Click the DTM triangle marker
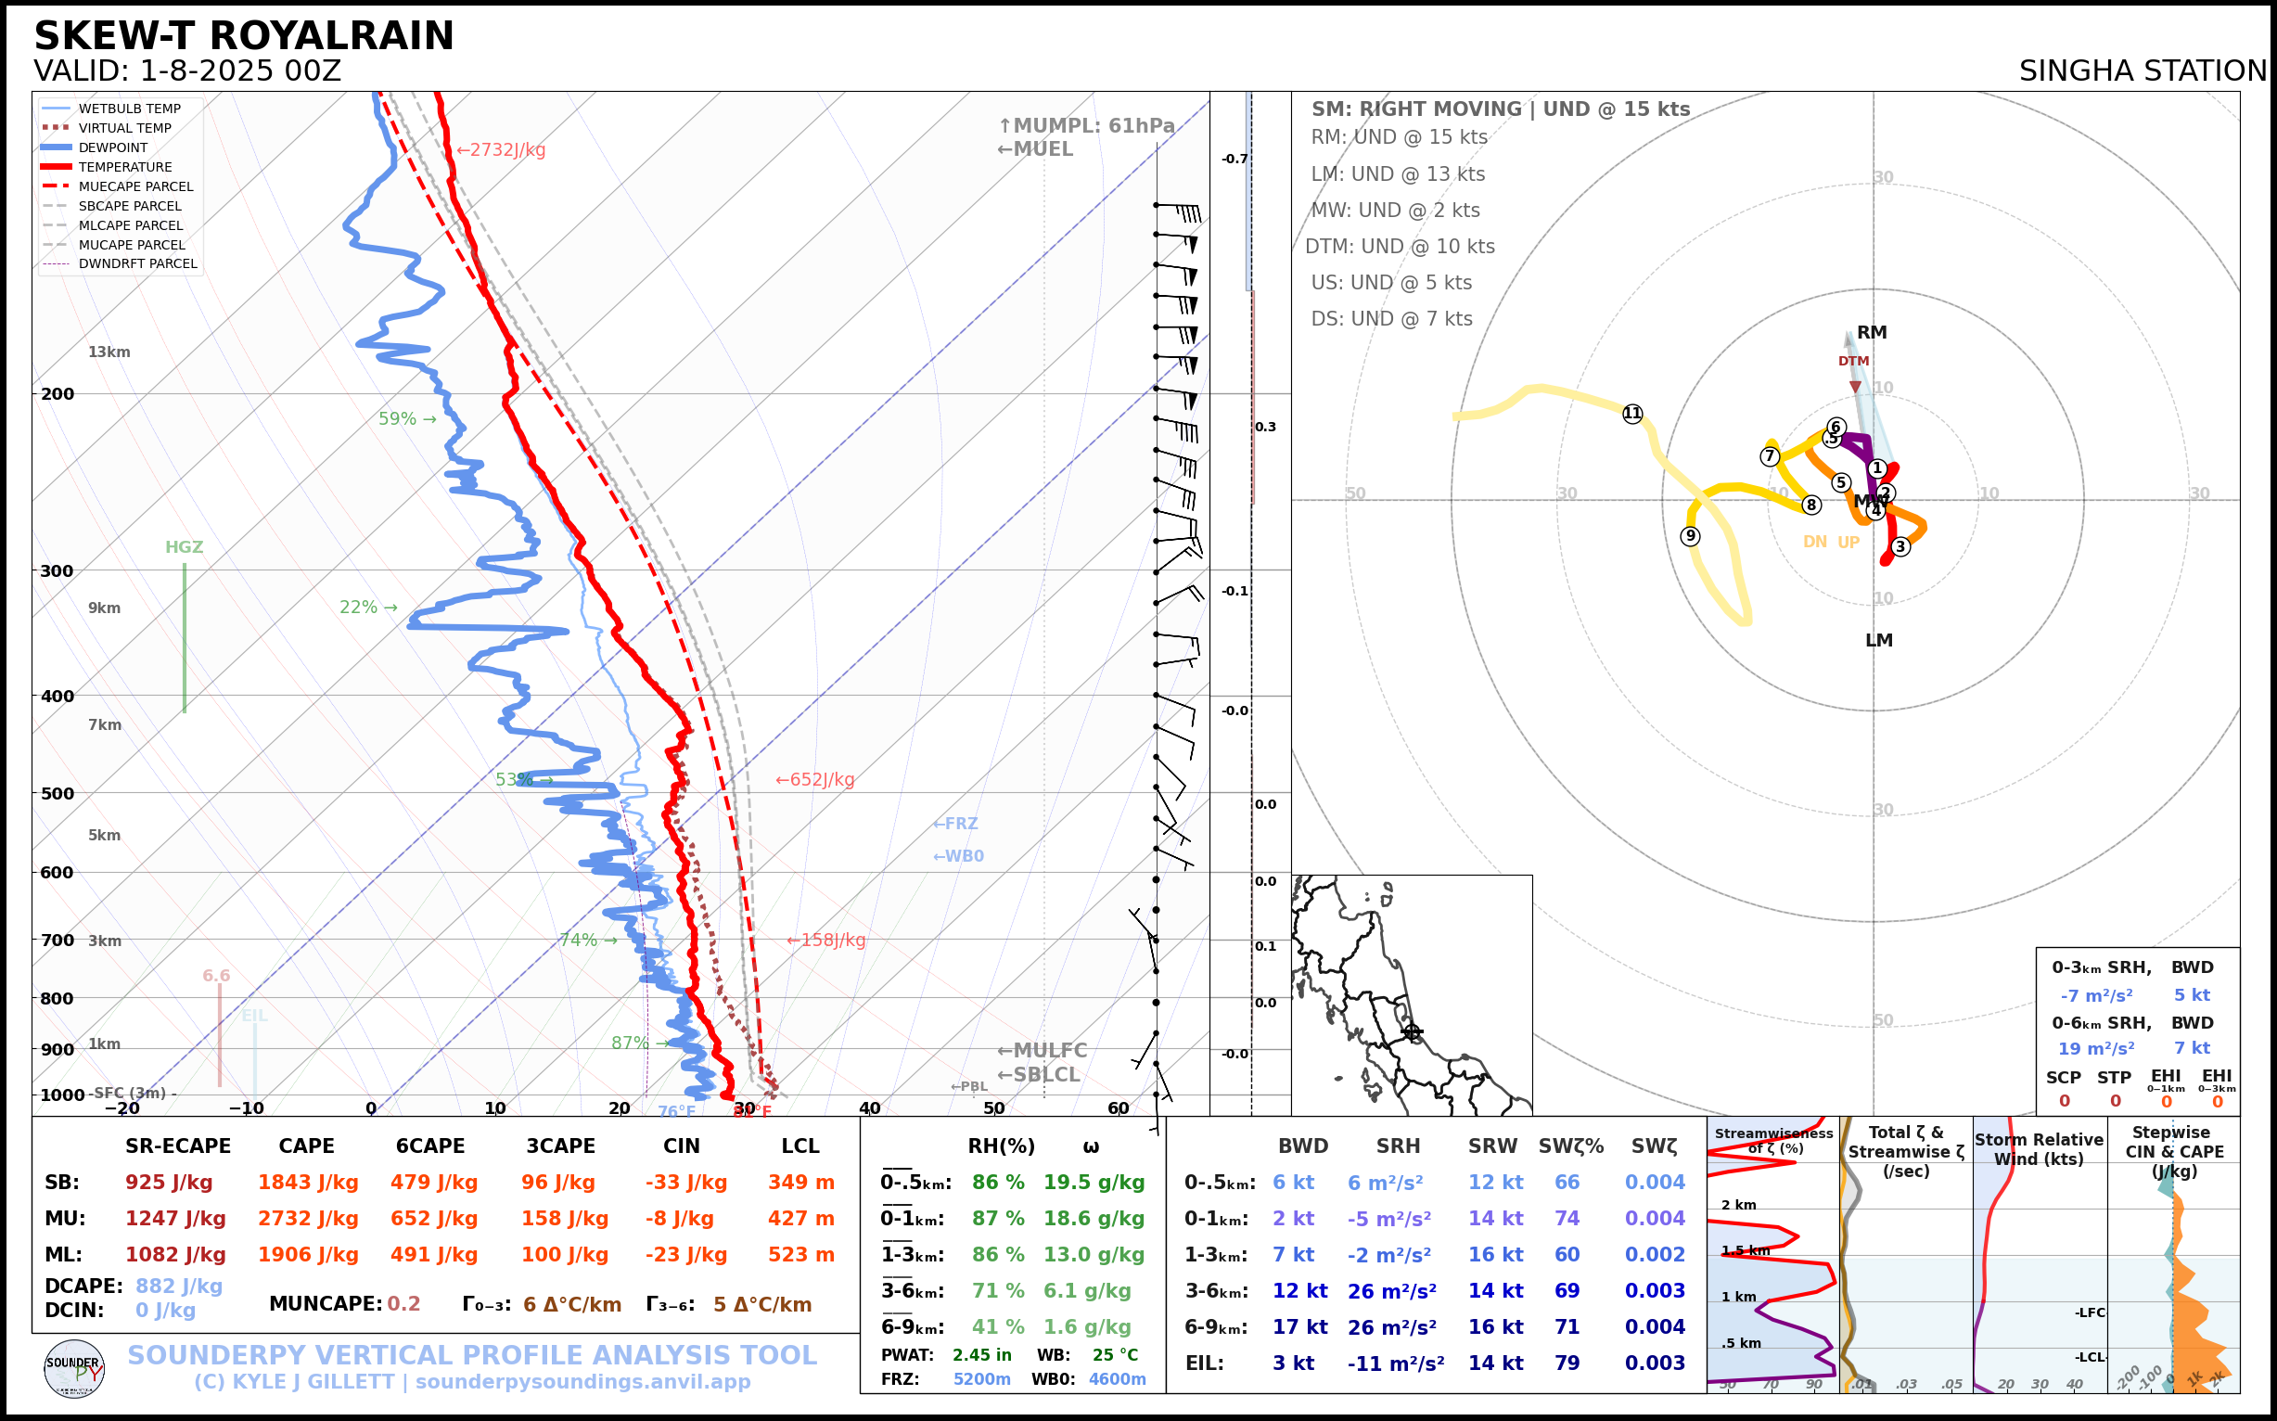This screenshot has width=2277, height=1421. click(x=1855, y=386)
